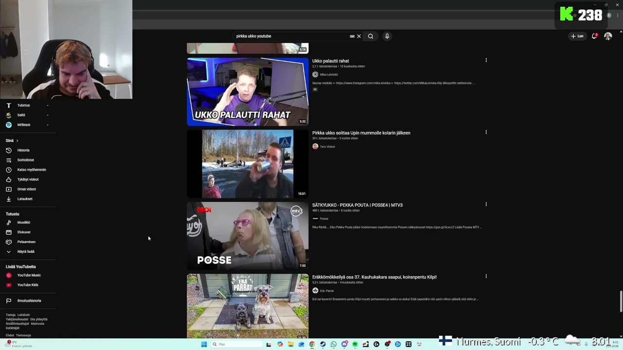Click the page vertical scrollbar thumb

tap(621, 301)
